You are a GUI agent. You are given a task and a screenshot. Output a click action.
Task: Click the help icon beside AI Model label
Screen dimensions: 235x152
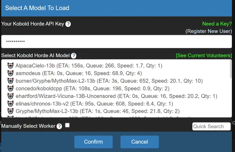[73, 55]
